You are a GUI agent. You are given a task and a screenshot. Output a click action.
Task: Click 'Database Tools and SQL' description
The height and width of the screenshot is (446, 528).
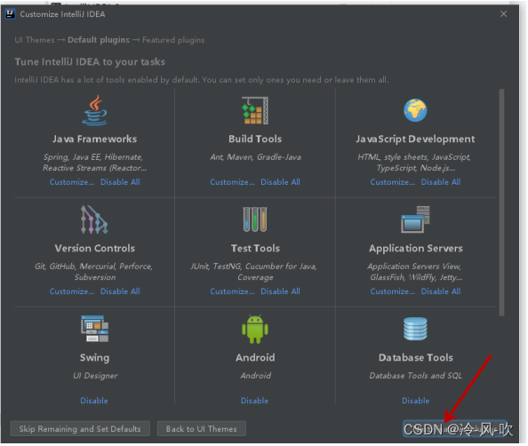click(415, 376)
